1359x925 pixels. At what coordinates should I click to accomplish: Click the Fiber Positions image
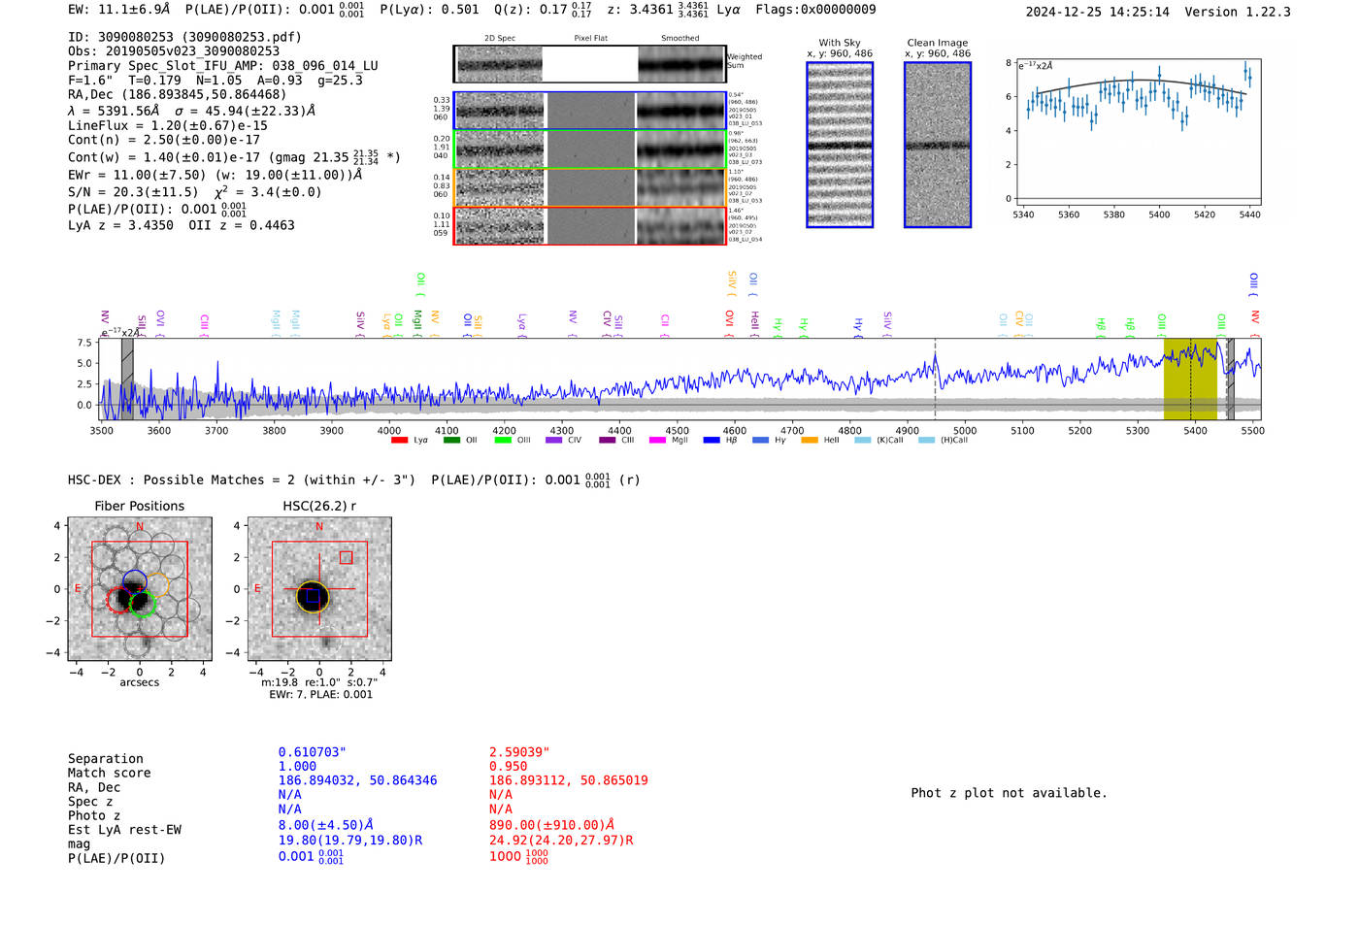140,589
